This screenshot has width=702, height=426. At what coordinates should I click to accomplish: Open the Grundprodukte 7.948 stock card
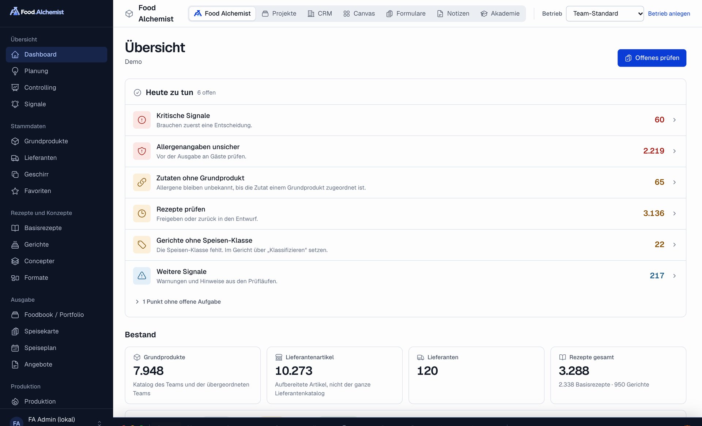[x=193, y=375]
